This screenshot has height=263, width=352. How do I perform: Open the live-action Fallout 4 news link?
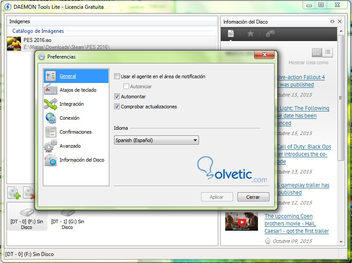click(301, 81)
